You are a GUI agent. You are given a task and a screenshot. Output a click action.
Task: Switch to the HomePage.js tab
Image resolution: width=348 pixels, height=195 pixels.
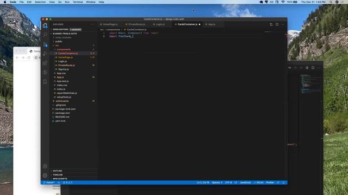click(x=110, y=24)
